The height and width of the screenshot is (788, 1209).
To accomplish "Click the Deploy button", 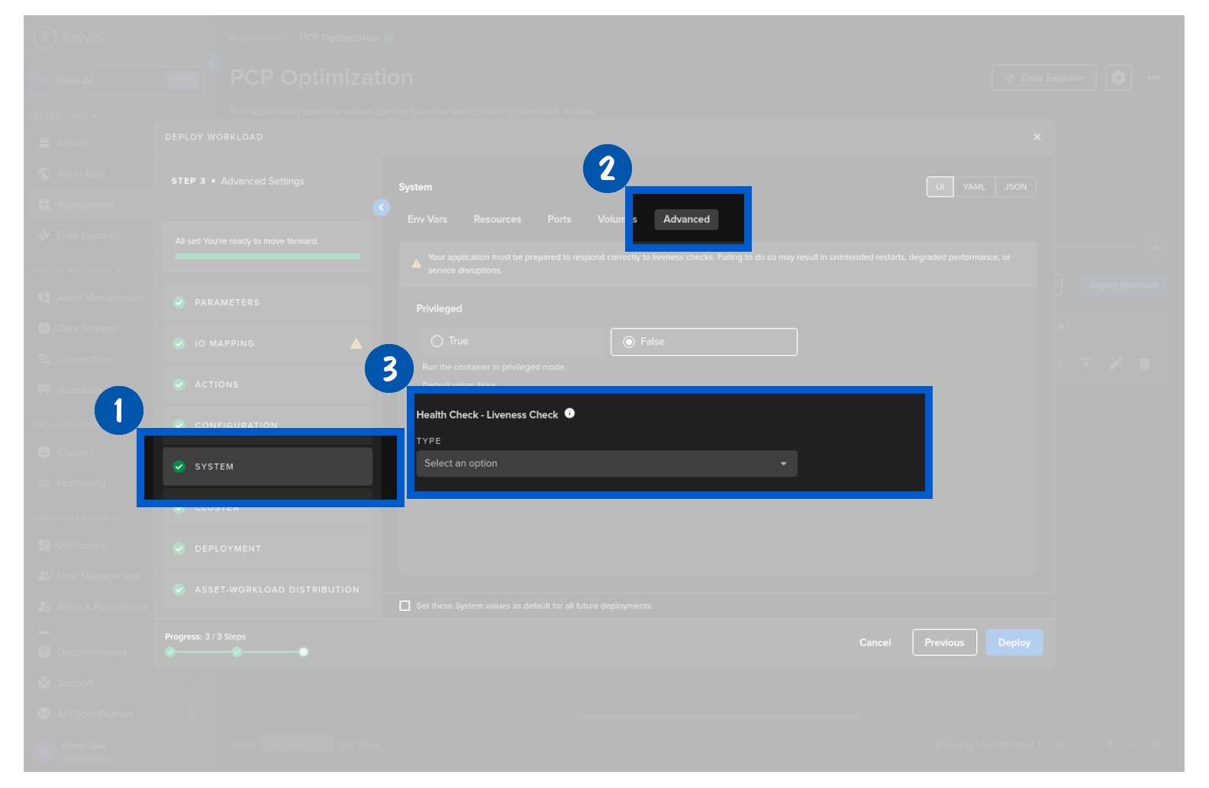I will (1014, 642).
